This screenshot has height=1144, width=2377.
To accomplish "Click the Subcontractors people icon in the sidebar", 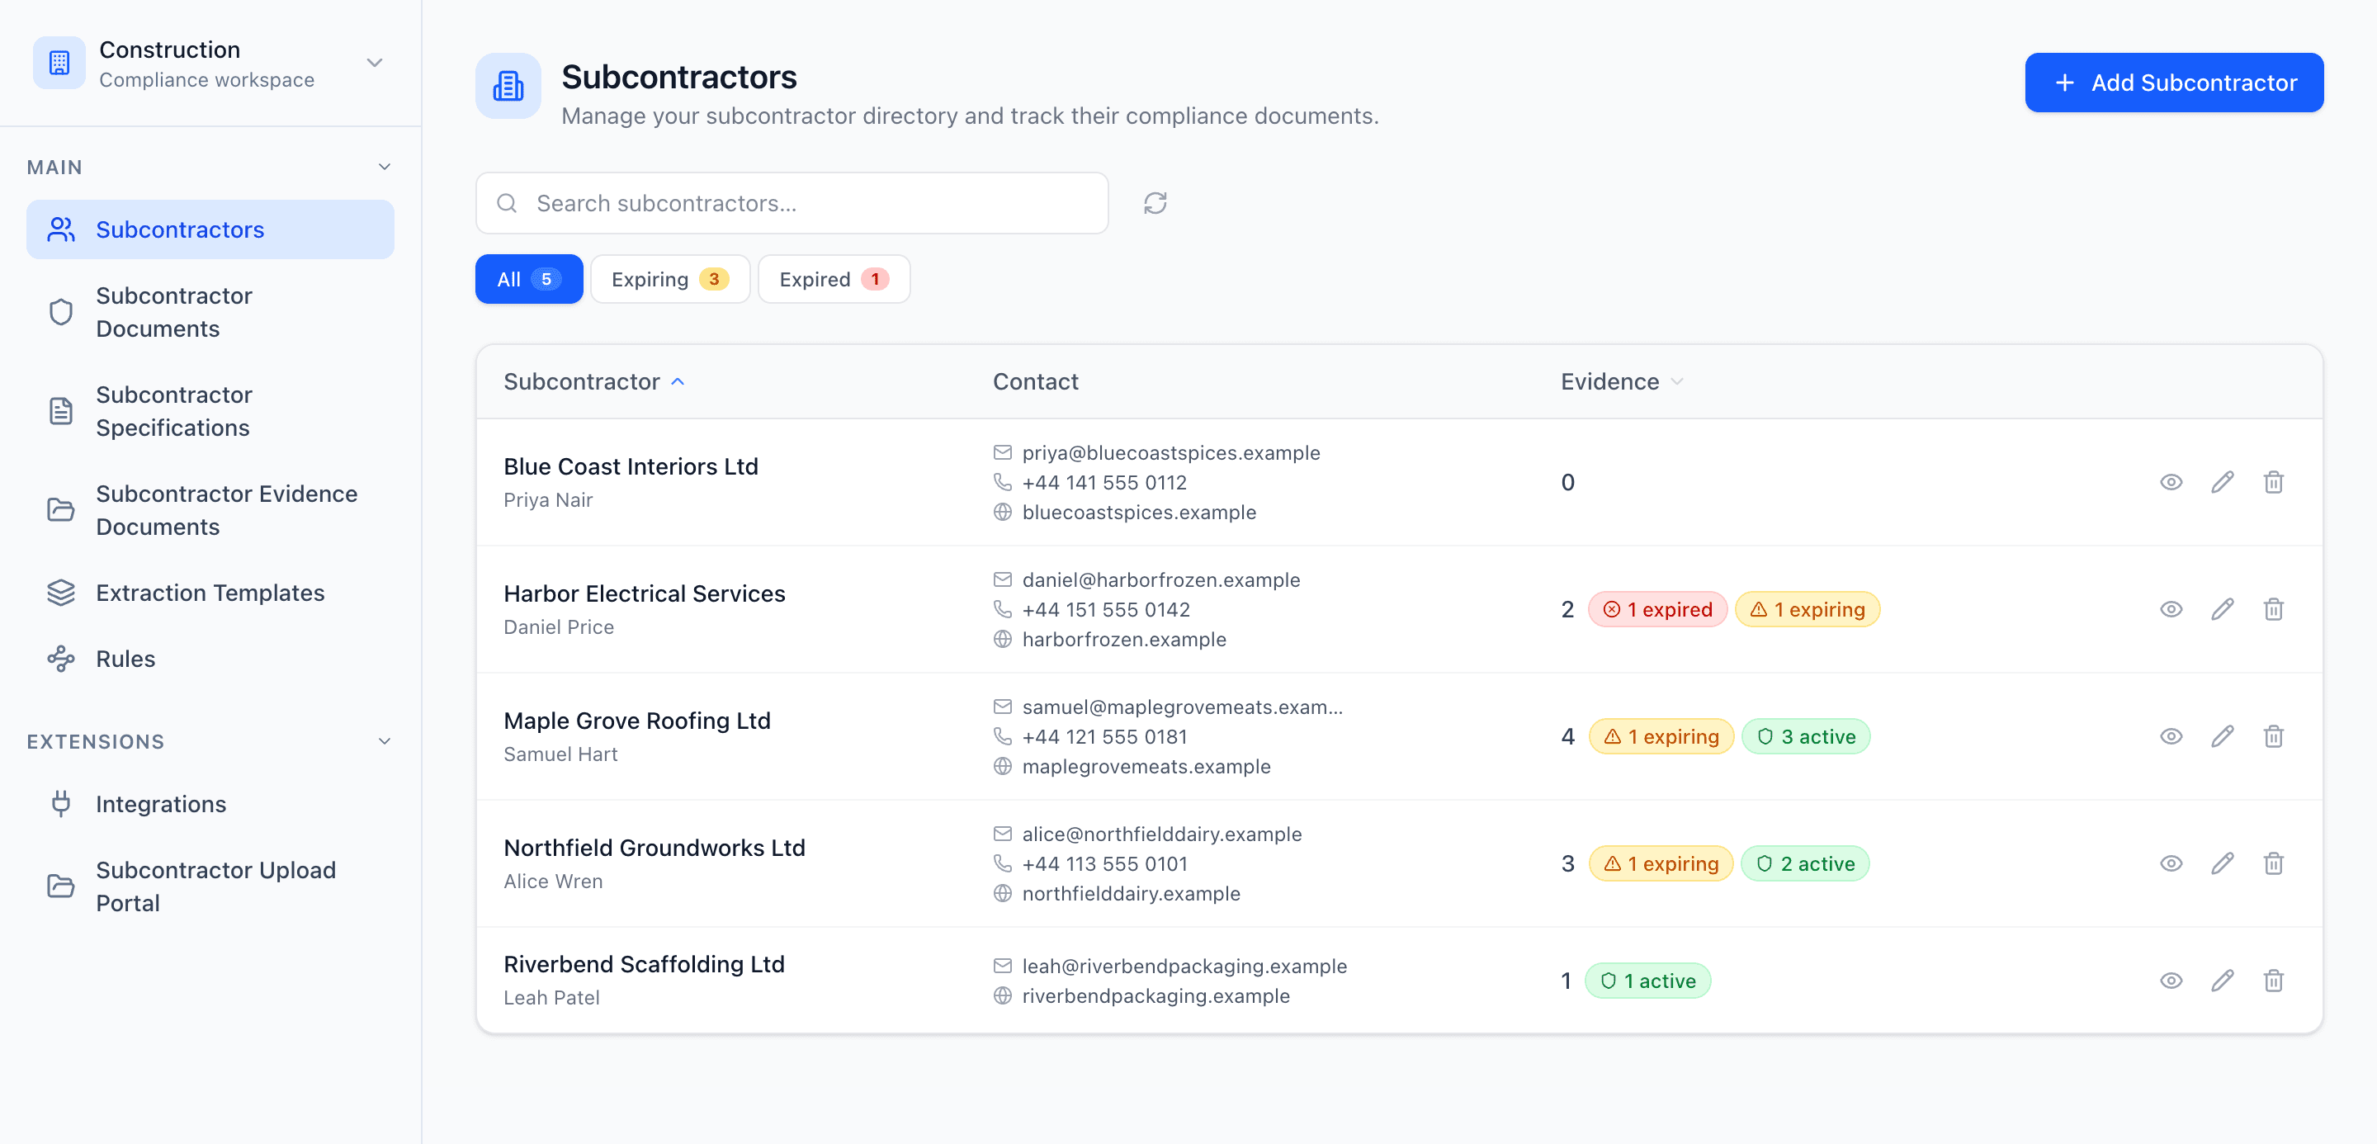I will 61,229.
